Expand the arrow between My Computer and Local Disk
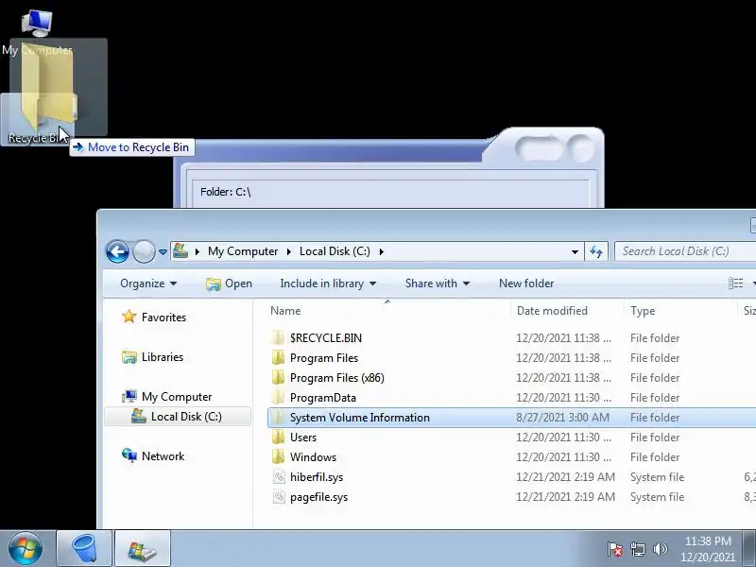756x567 pixels. 289,251
